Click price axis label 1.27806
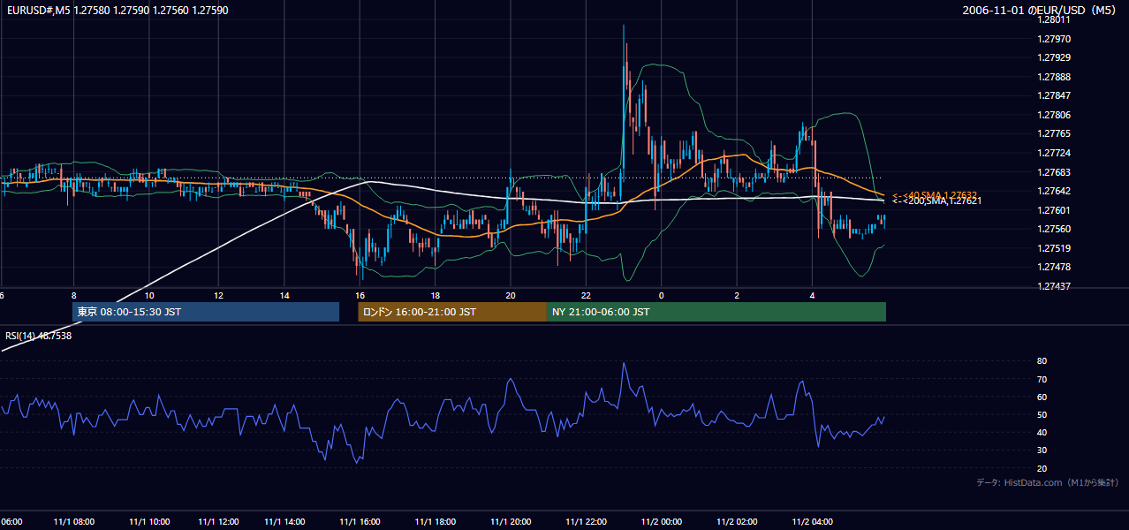 (x=1054, y=115)
